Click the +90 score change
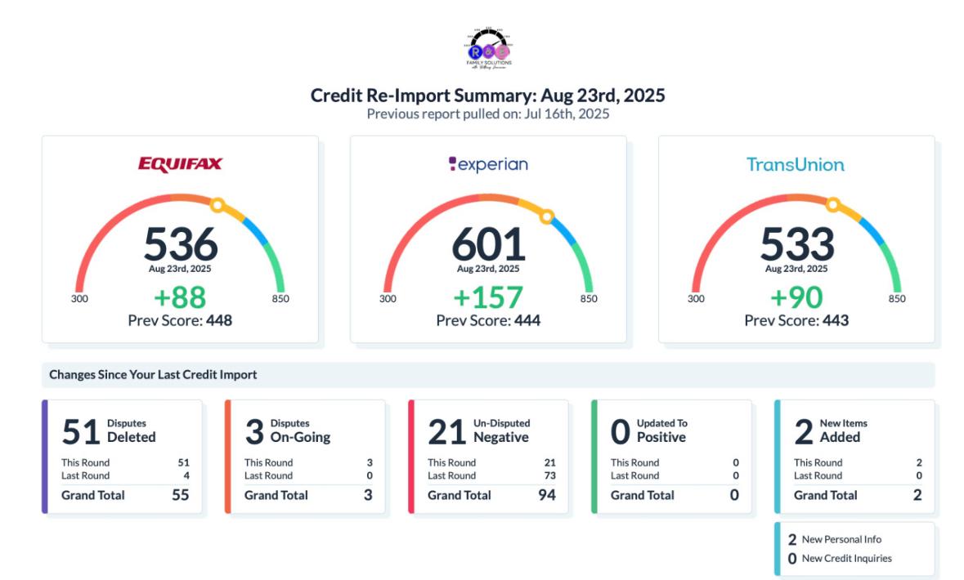Image resolution: width=964 pixels, height=580 pixels. [796, 298]
